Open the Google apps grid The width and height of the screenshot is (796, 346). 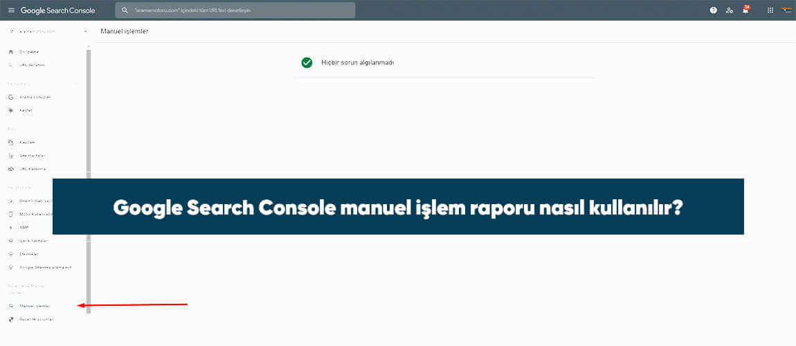770,10
